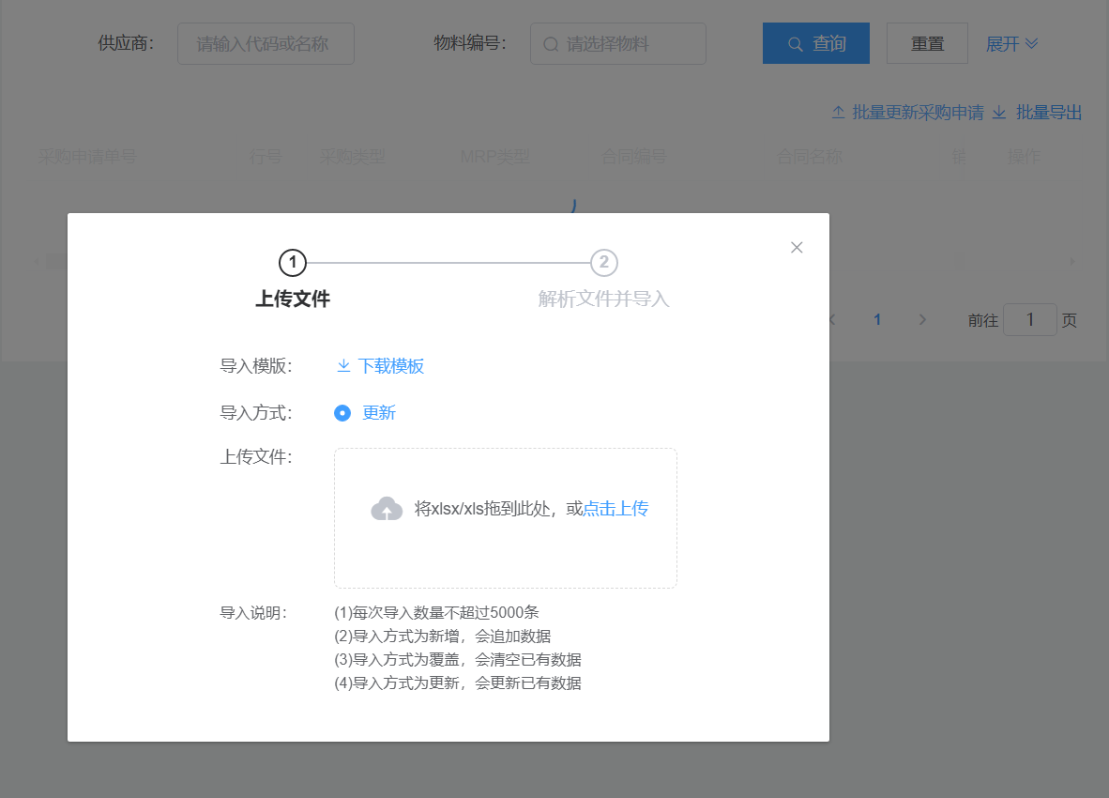
Task: Go to next page arrow
Action: click(922, 320)
